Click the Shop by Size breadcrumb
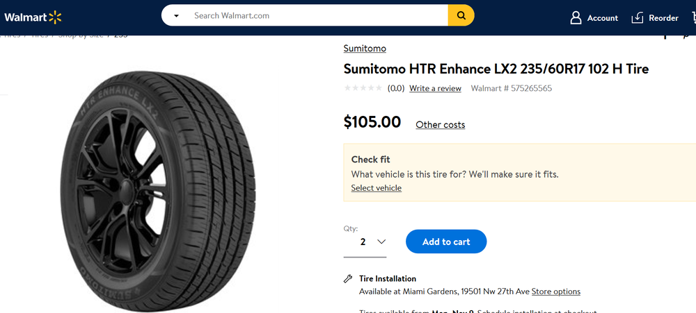696x313 pixels. [80, 34]
